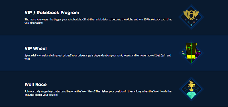The image size is (228, 107).
Task: Click the blue prize card left of the wheel
Action: (184, 54)
